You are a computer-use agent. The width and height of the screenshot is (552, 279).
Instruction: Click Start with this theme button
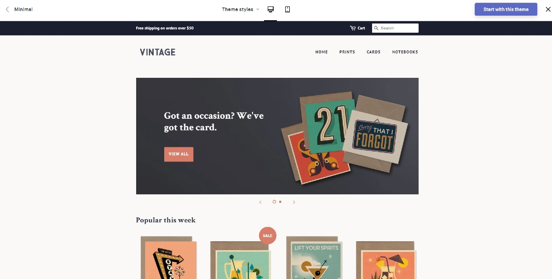(x=506, y=9)
